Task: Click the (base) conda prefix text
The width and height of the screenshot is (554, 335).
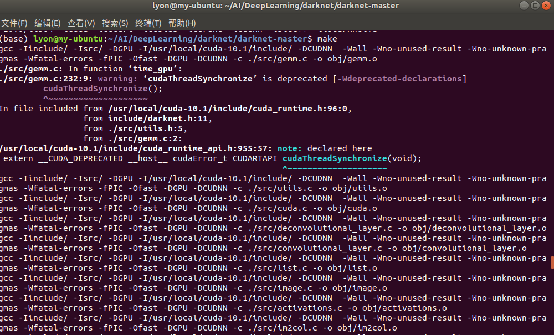Action: point(14,39)
